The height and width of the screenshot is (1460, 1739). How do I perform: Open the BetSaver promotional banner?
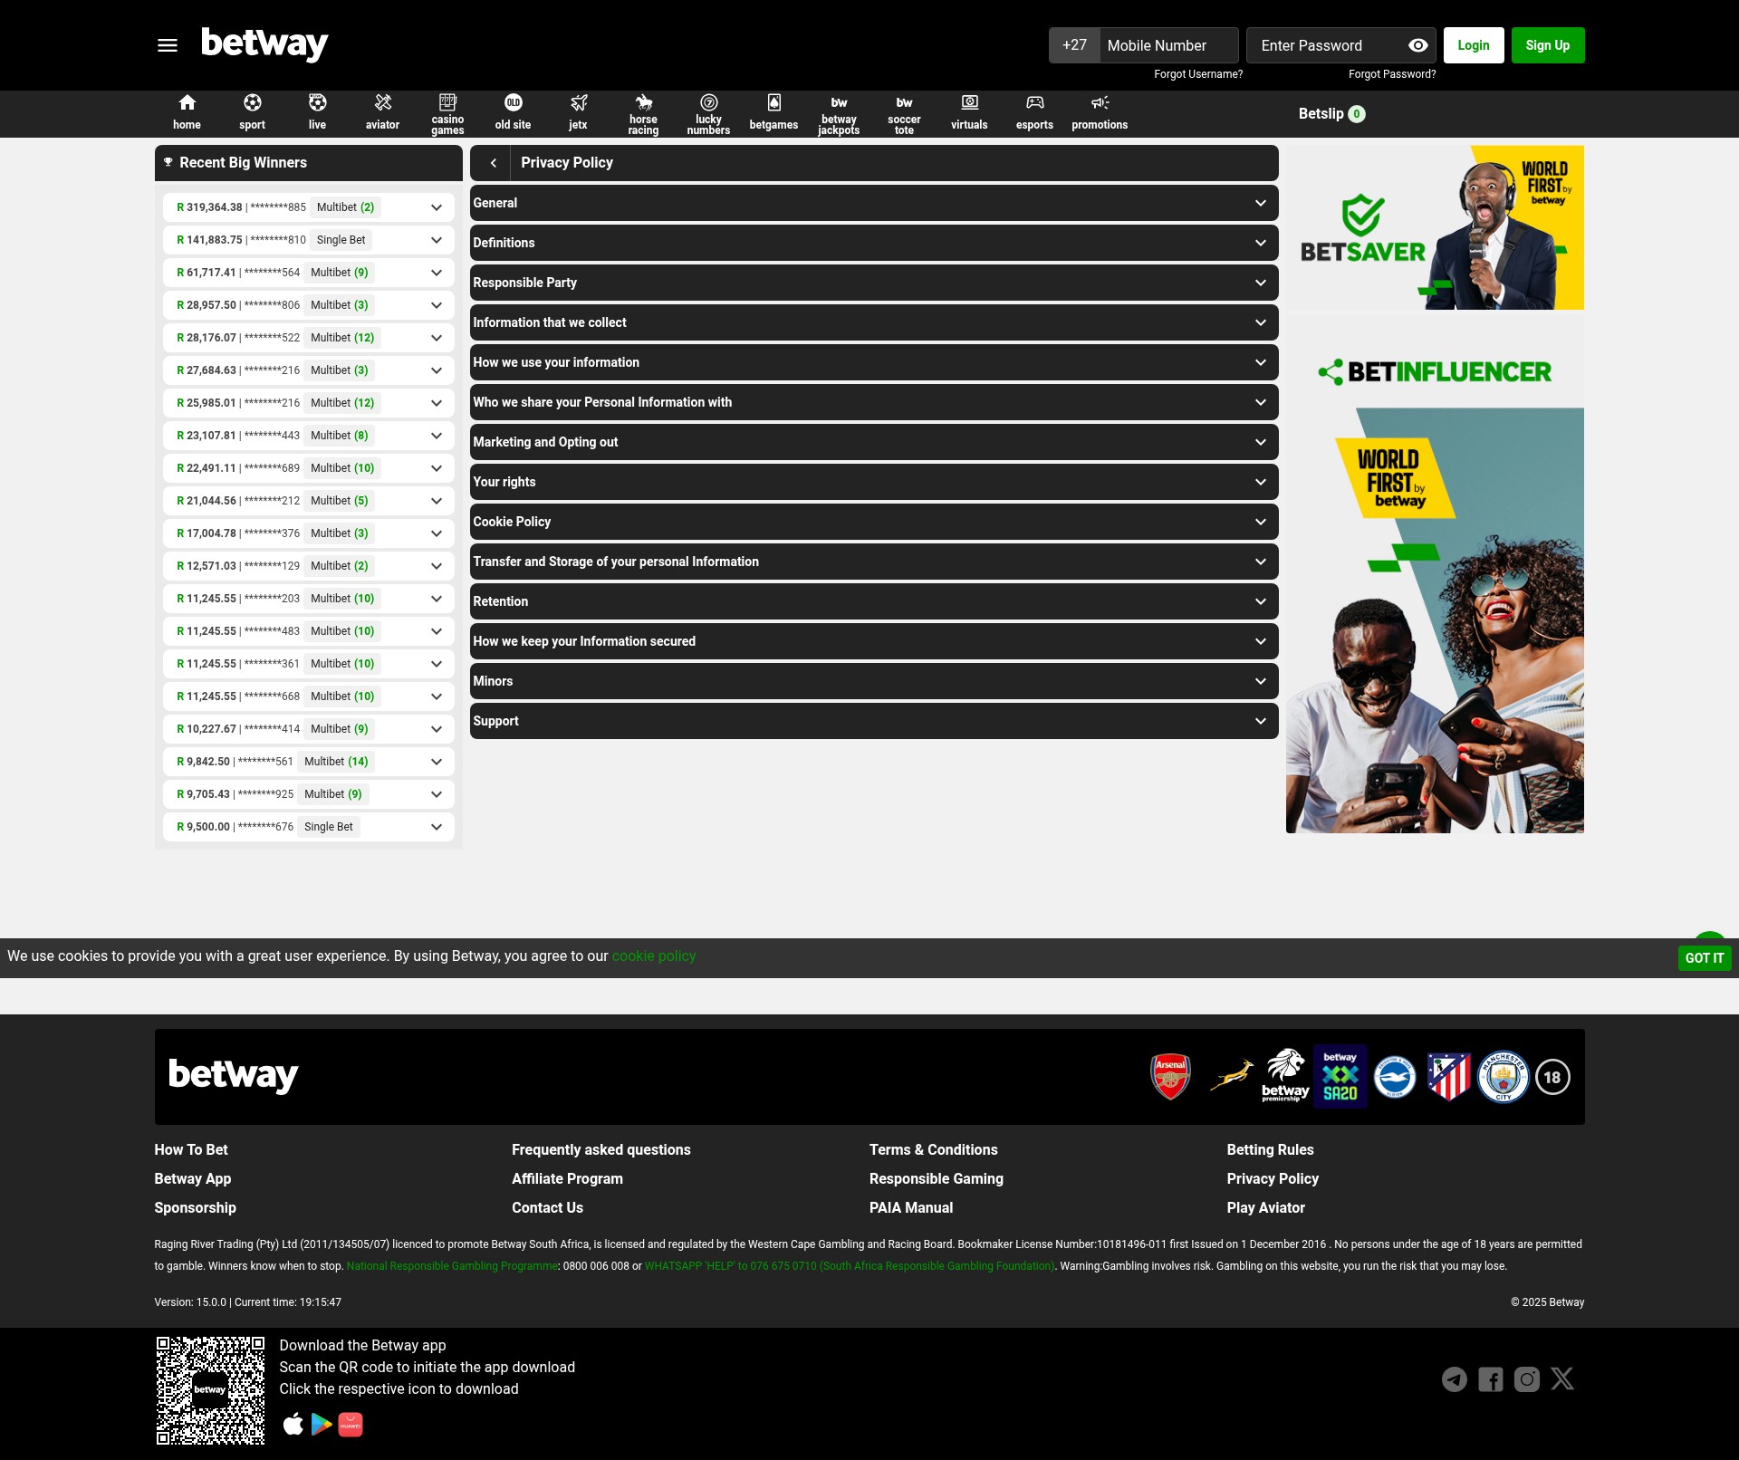1436,227
